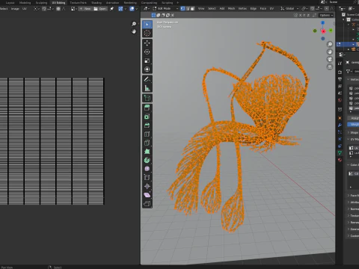Enable vertex select mode
359x269 pixels.
pyautogui.click(x=182, y=9)
